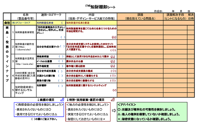Click the red up-turn arrow beside 特許・実用新案・意匠の項目
Image resolution: width=198 pixels, height=125 pixels.
pos(113,100)
